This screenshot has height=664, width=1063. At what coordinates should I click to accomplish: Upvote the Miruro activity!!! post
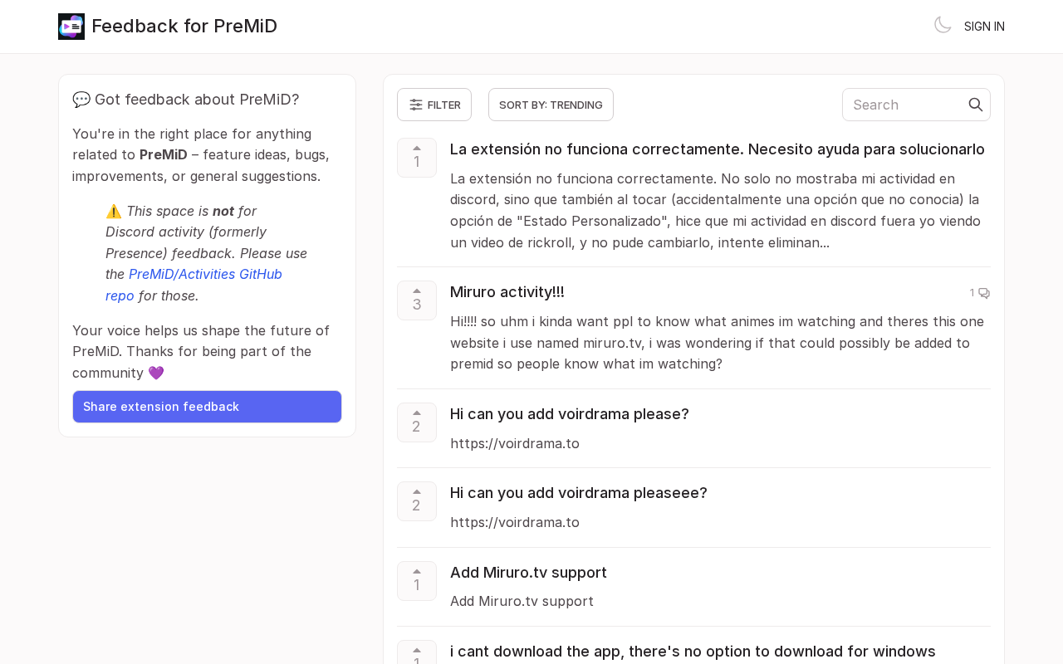click(x=417, y=300)
